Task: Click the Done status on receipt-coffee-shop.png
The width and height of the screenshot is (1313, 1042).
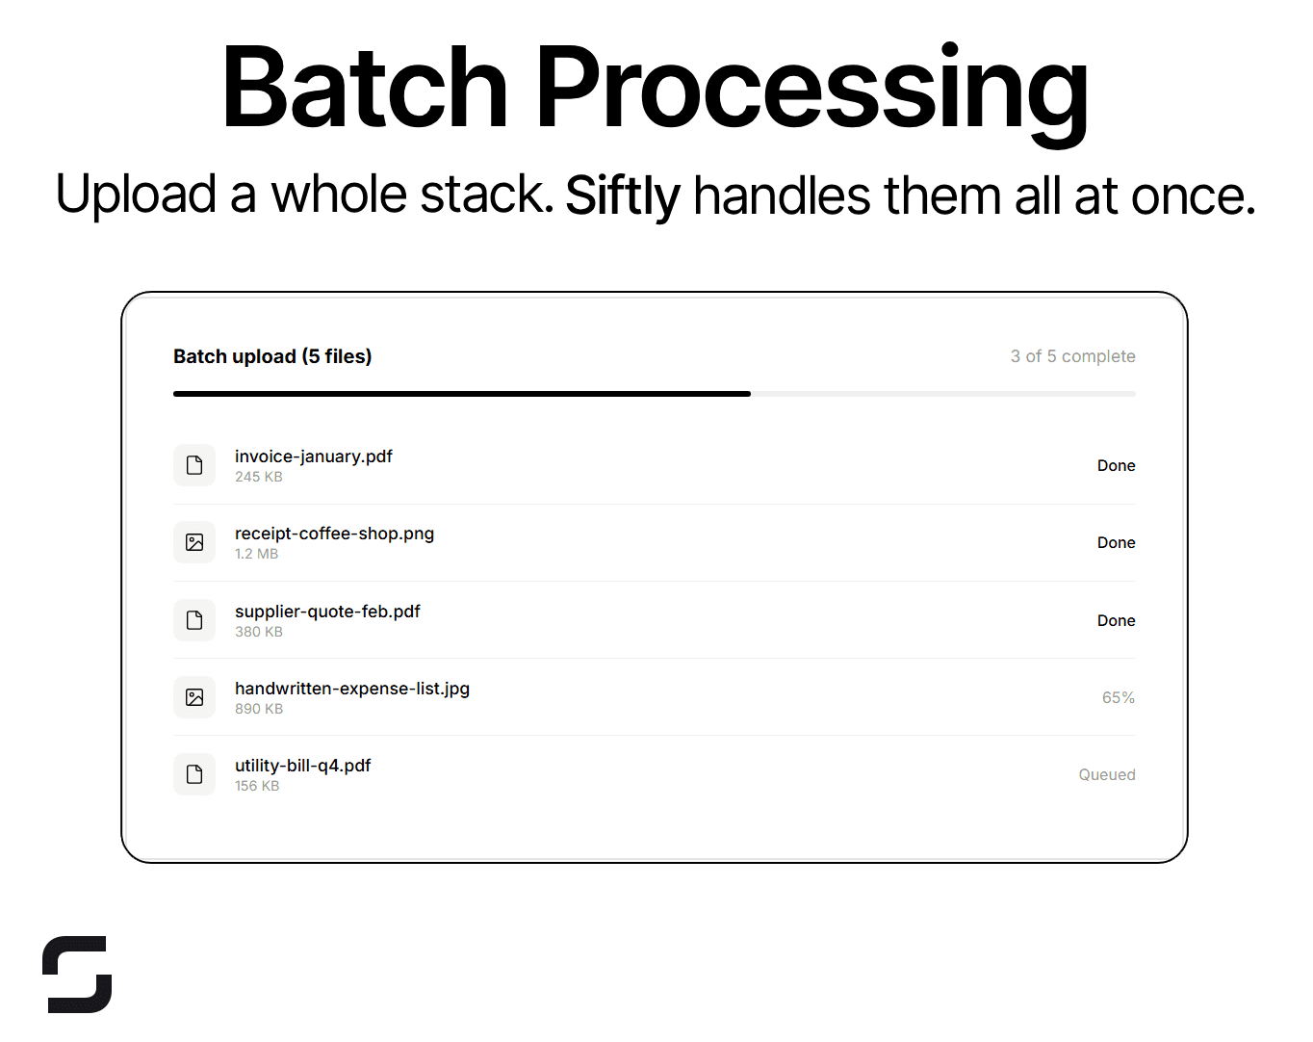Action: pyautogui.click(x=1116, y=542)
